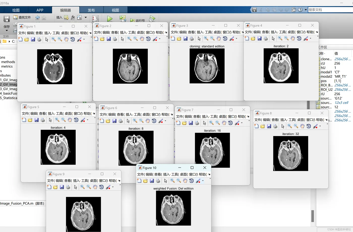Toggle Edit Plot pointer in Figure 5
The height and width of the screenshot is (232, 353).
click(50, 120)
